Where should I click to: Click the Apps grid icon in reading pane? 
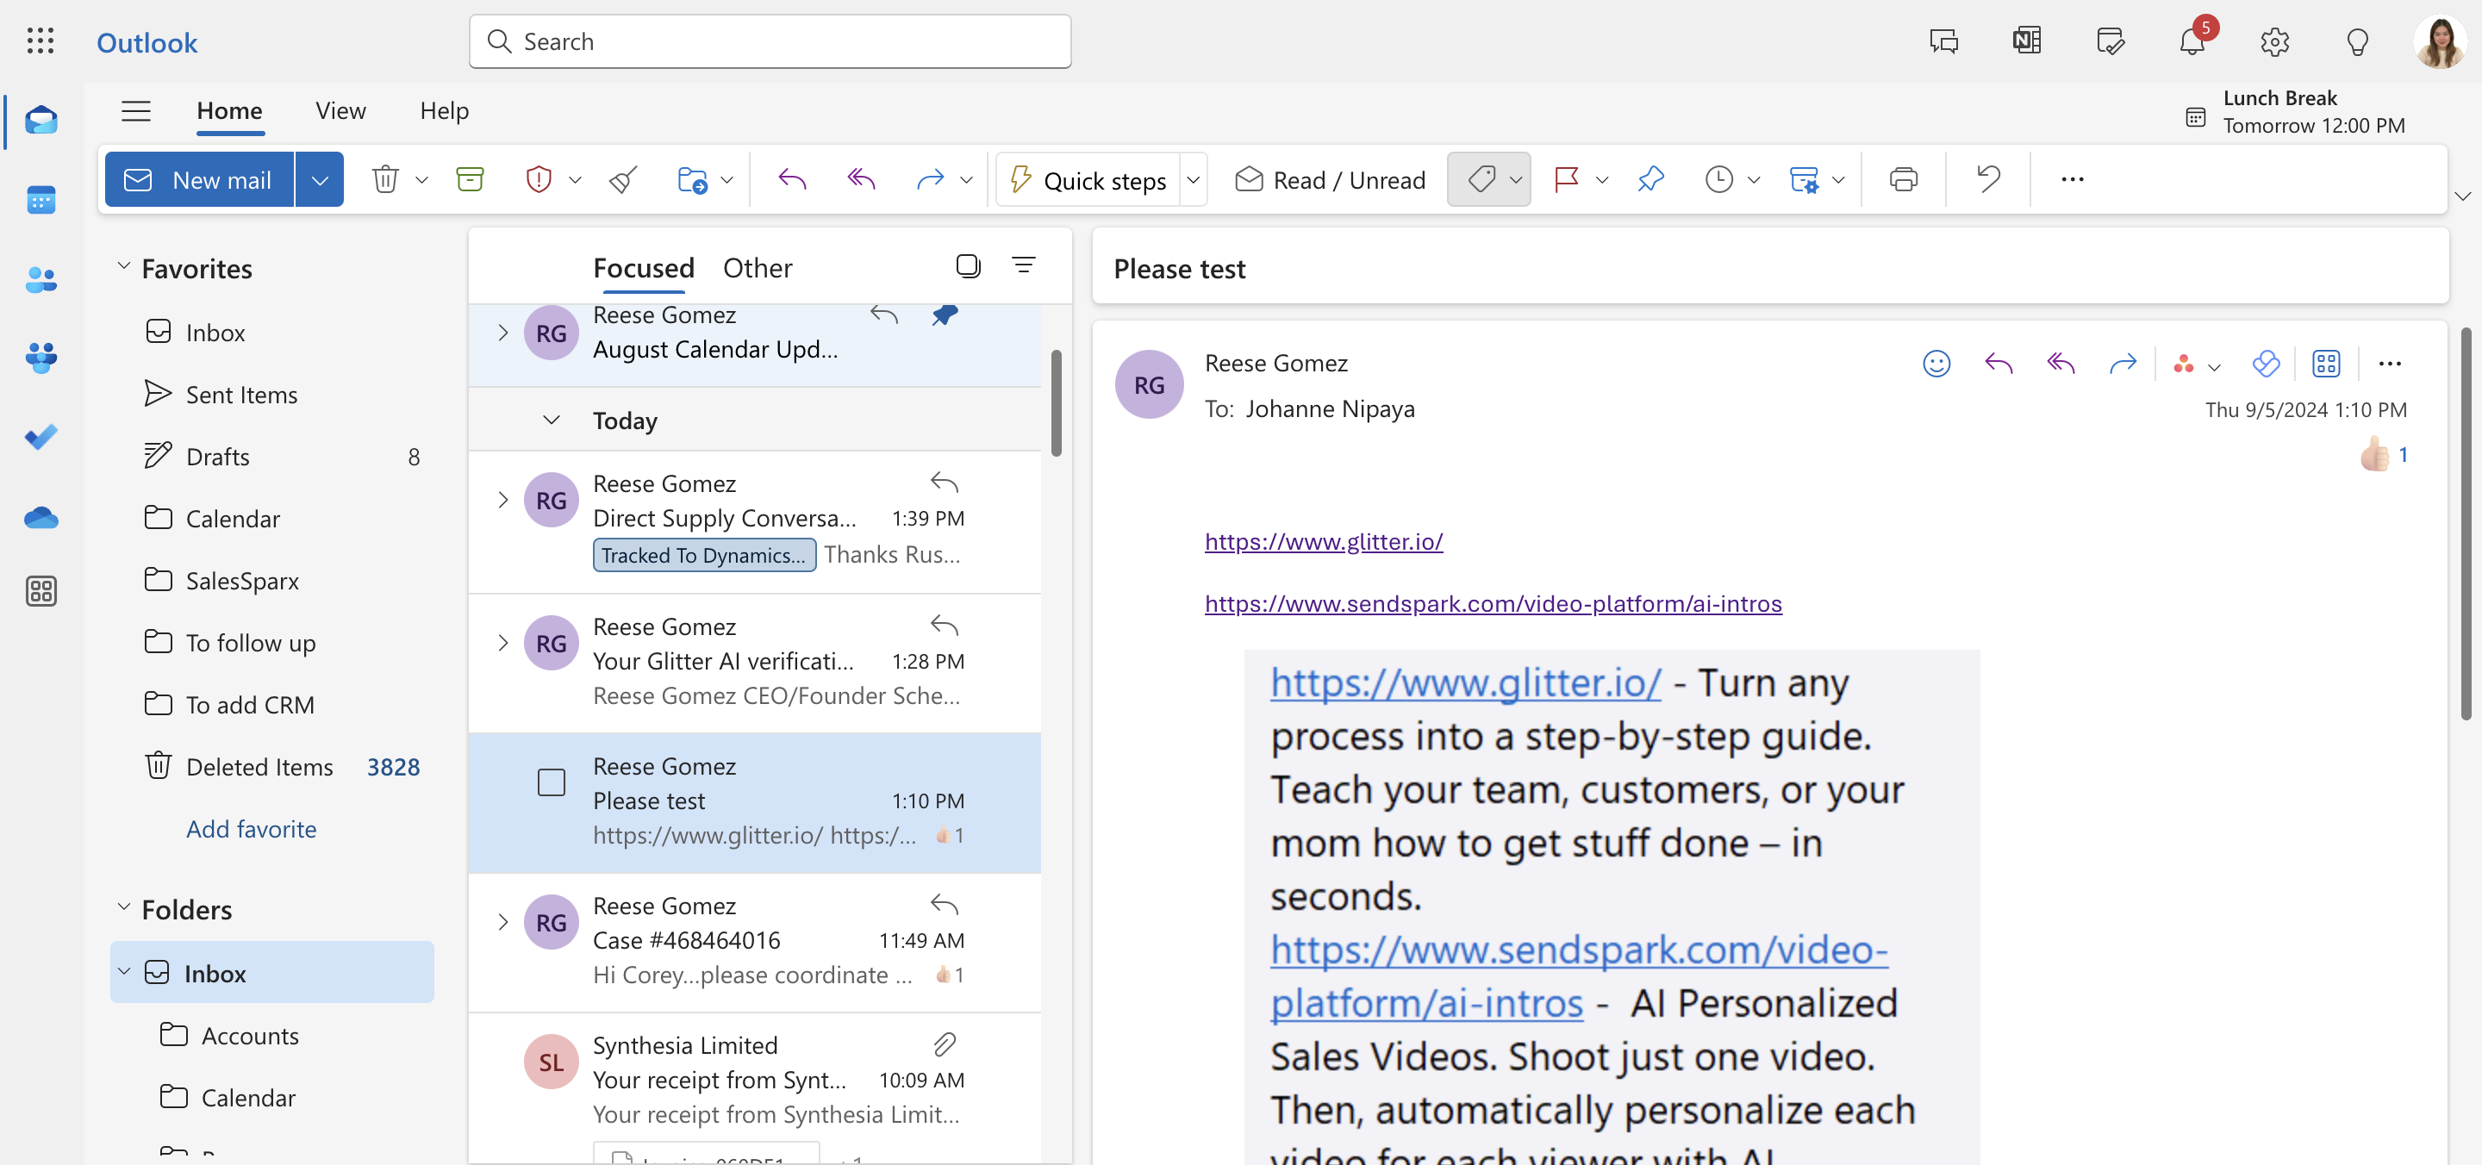point(2326,364)
